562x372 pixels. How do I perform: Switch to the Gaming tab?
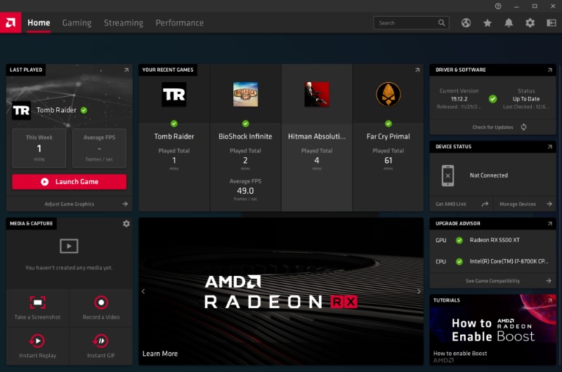[77, 23]
